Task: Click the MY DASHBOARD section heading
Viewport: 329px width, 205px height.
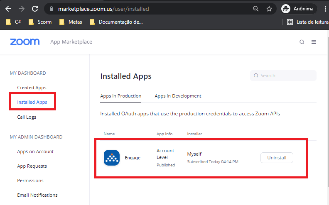Action: coord(28,73)
